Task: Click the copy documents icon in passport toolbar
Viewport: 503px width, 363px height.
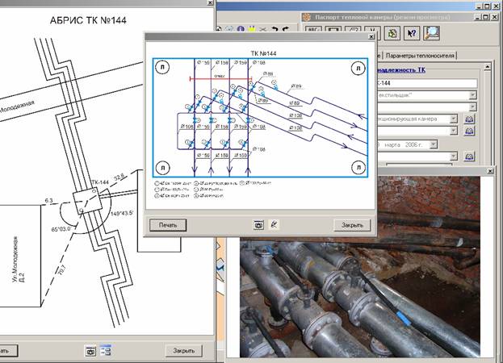Action: tap(392, 33)
